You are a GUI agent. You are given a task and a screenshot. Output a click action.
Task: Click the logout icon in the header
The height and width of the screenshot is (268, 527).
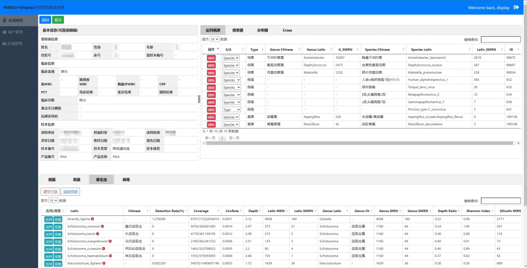[x=516, y=7]
